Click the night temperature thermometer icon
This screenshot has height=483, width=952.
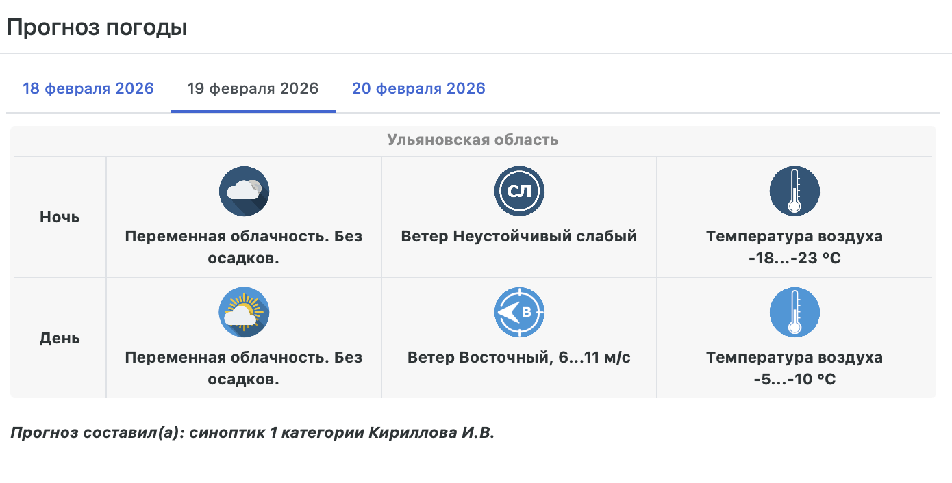coord(794,191)
